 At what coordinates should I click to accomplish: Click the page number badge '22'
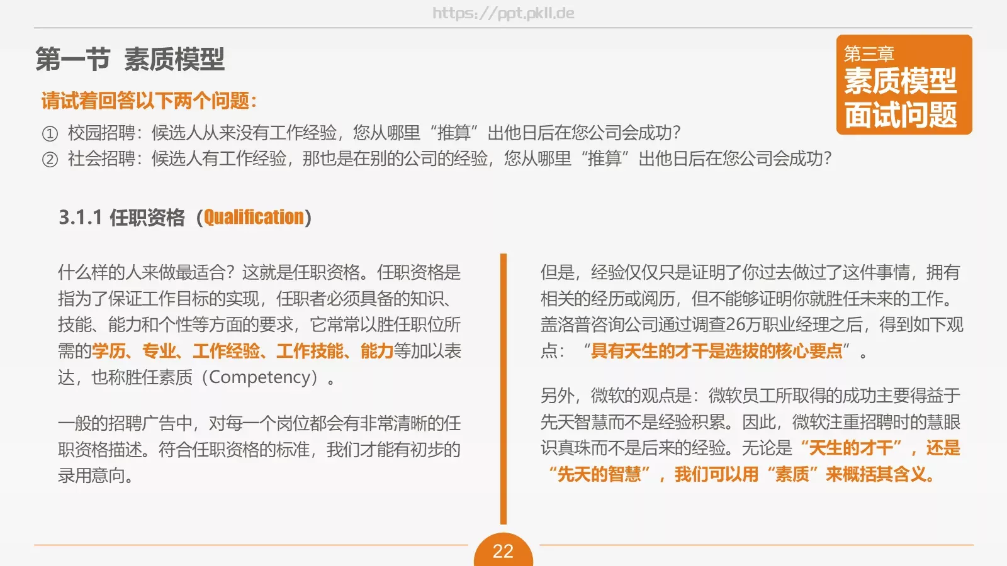503,551
